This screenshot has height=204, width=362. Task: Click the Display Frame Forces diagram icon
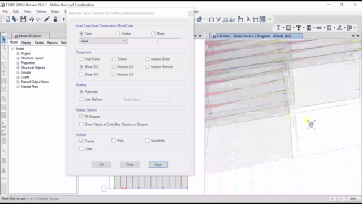[x=255, y=19]
